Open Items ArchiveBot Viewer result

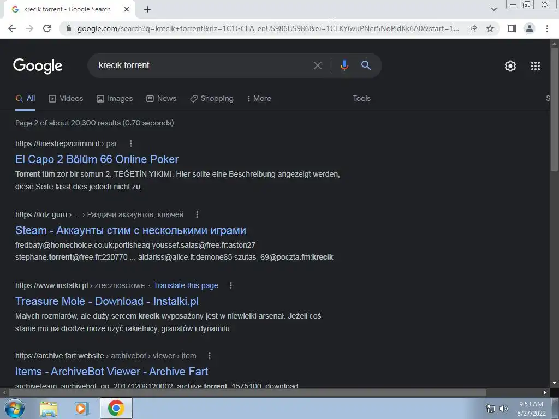[x=111, y=372]
